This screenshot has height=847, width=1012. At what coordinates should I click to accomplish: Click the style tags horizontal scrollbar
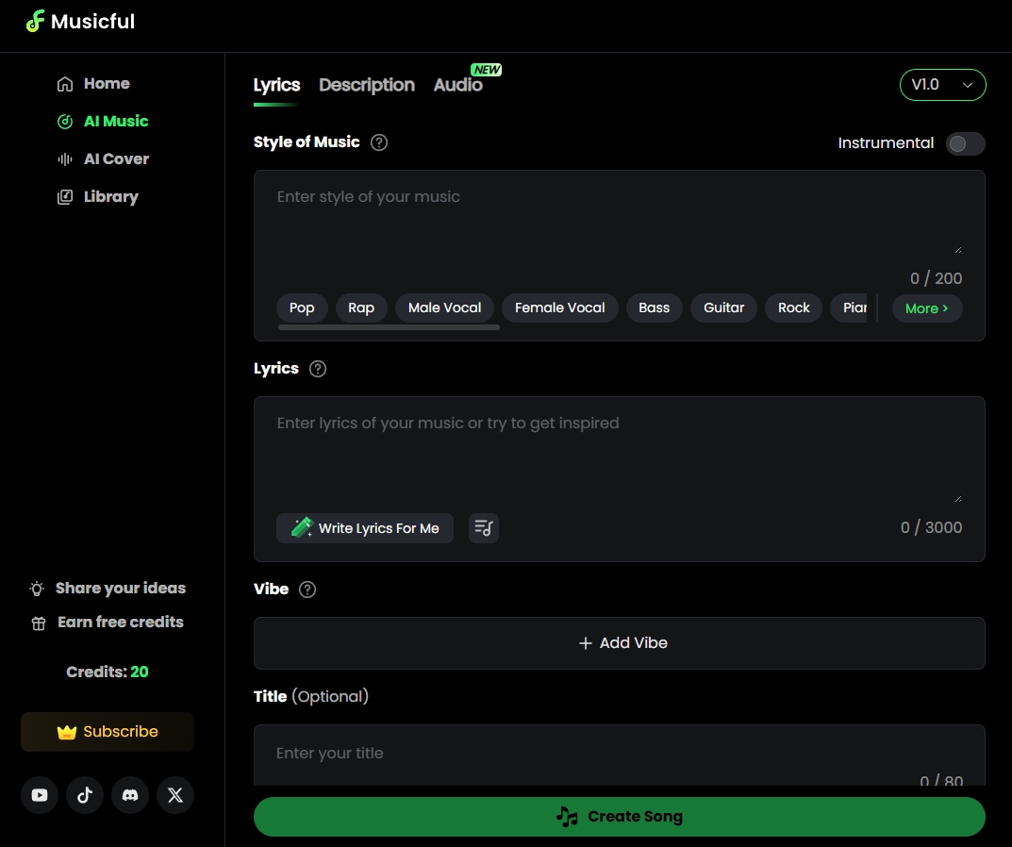pos(389,327)
